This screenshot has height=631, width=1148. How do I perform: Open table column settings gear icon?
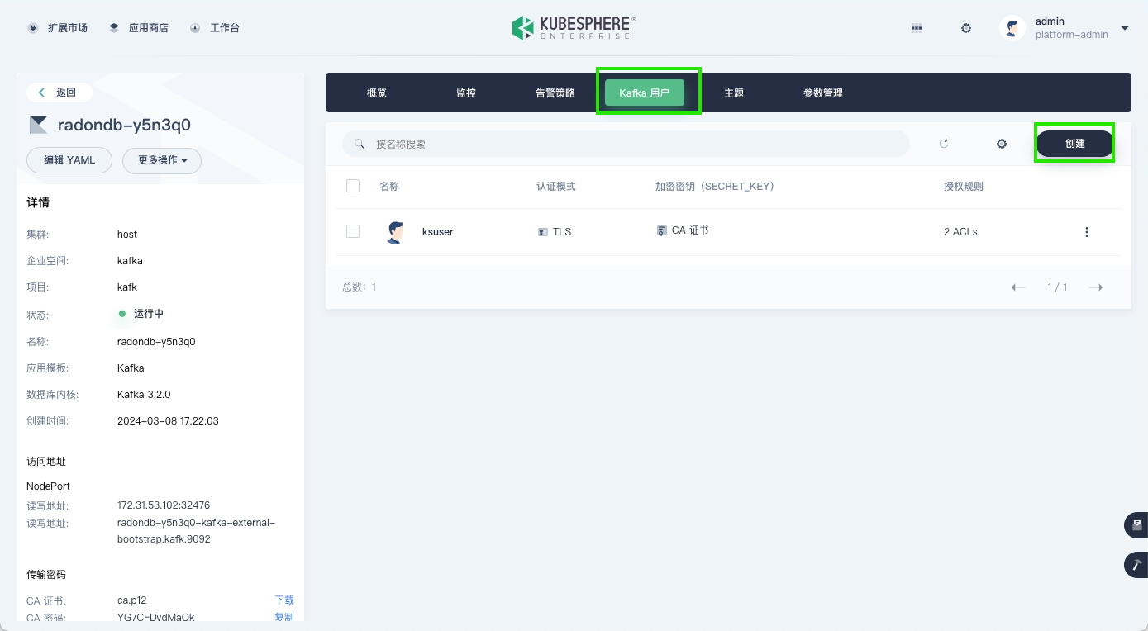coord(1002,144)
